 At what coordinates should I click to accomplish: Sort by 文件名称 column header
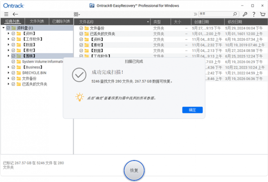[x=112, y=22]
